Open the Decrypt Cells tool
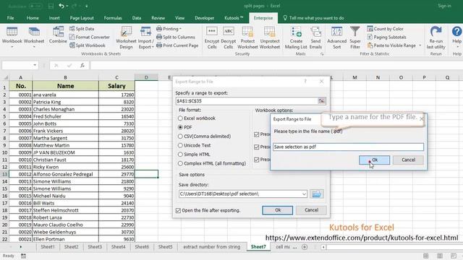The image size is (463, 260). click(229, 38)
